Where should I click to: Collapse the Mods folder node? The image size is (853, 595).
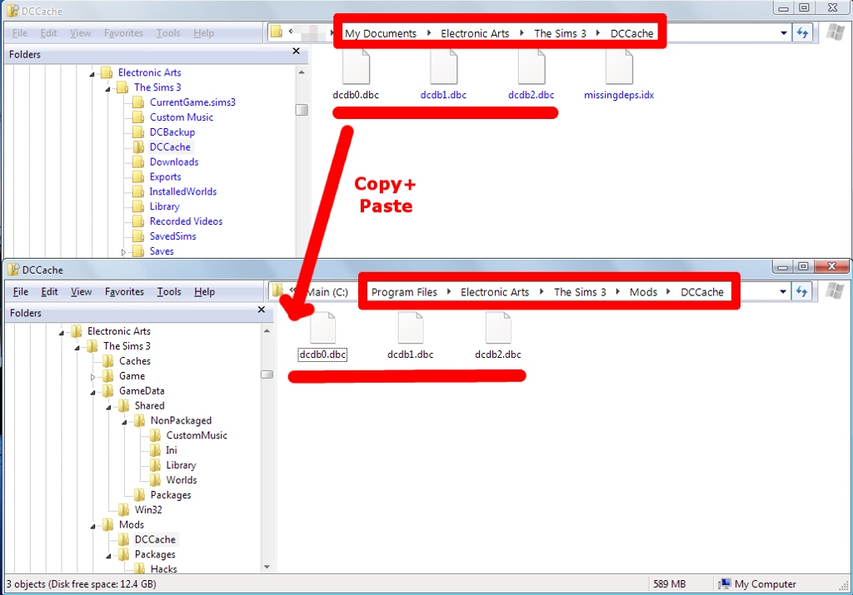click(92, 525)
